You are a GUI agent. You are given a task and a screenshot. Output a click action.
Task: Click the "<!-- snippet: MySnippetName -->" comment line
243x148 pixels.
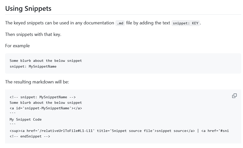[x=42, y=97]
